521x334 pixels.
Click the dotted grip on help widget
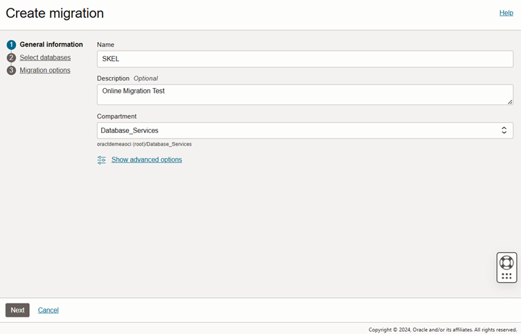[x=506, y=276]
